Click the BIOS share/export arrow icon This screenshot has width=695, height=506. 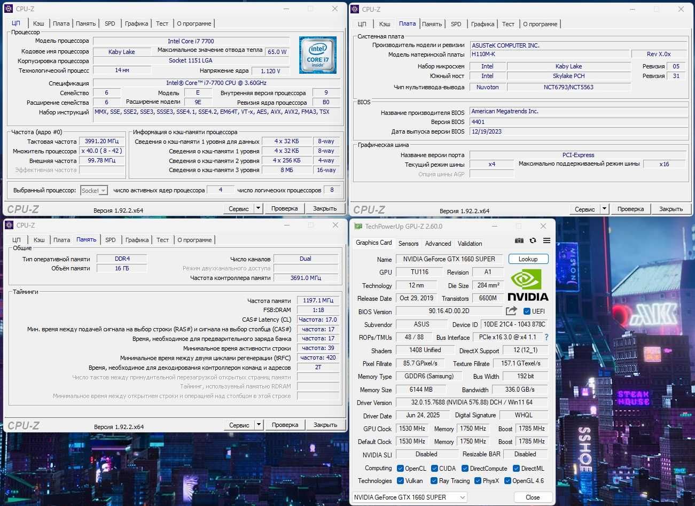[511, 311]
